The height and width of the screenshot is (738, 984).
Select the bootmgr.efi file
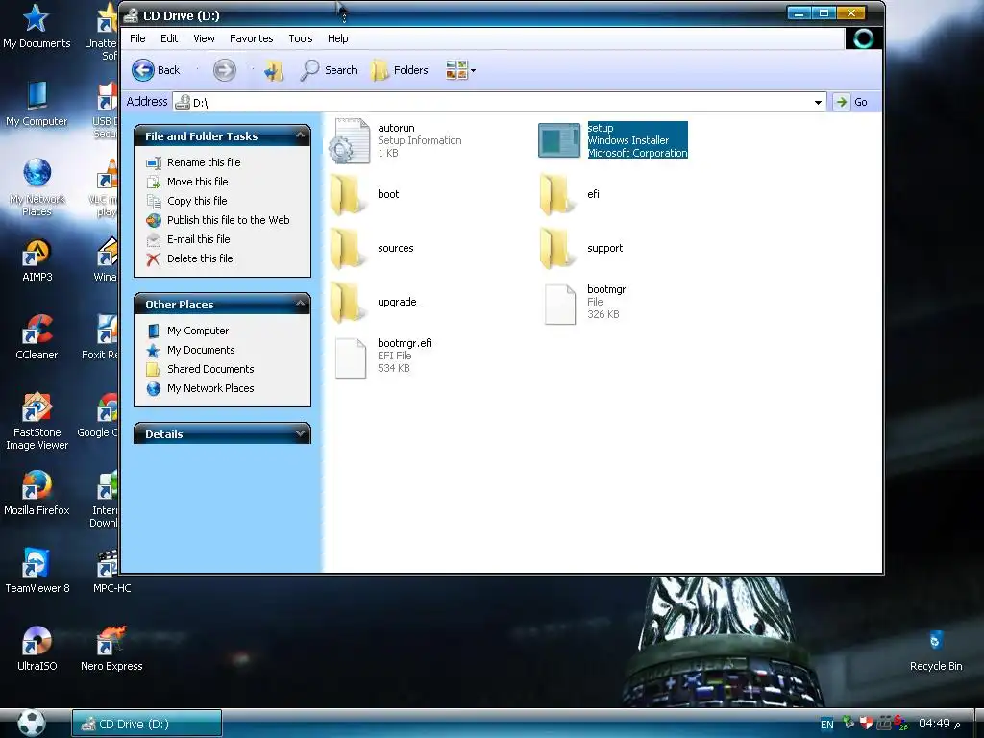pos(382,356)
